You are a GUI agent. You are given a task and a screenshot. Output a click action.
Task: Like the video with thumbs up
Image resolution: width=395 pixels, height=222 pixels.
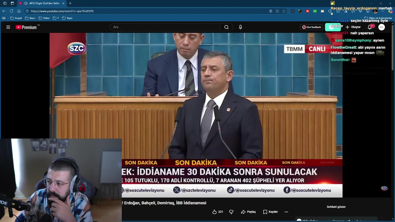click(218, 212)
